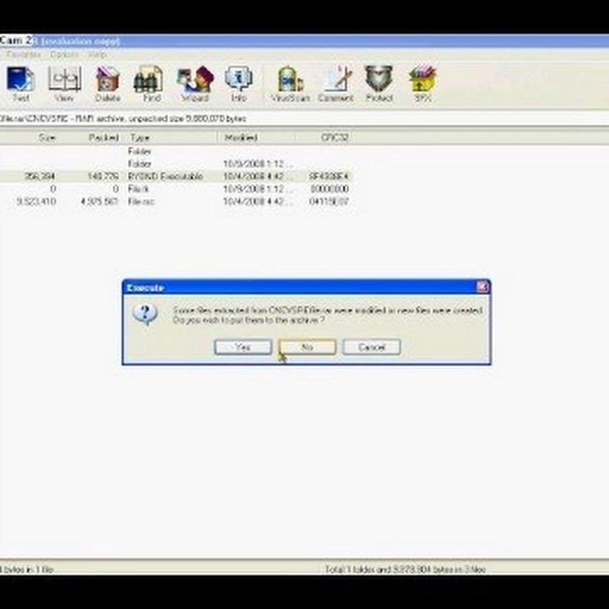Click the Test archive toolbar icon
Image resolution: width=609 pixels, height=609 pixels.
click(x=20, y=84)
